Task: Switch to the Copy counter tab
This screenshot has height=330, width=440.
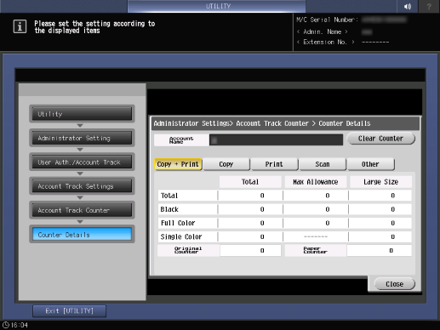Action: point(226,164)
